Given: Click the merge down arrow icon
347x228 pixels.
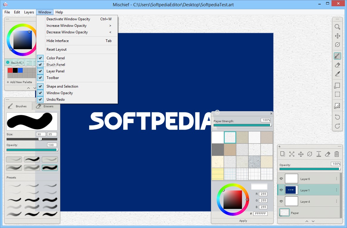Looking at the screenshot, I should (319, 154).
